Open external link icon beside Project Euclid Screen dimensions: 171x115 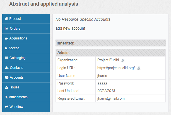pos(123,60)
